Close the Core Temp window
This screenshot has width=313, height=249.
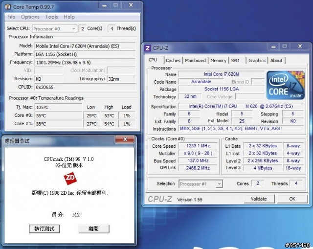131,5
